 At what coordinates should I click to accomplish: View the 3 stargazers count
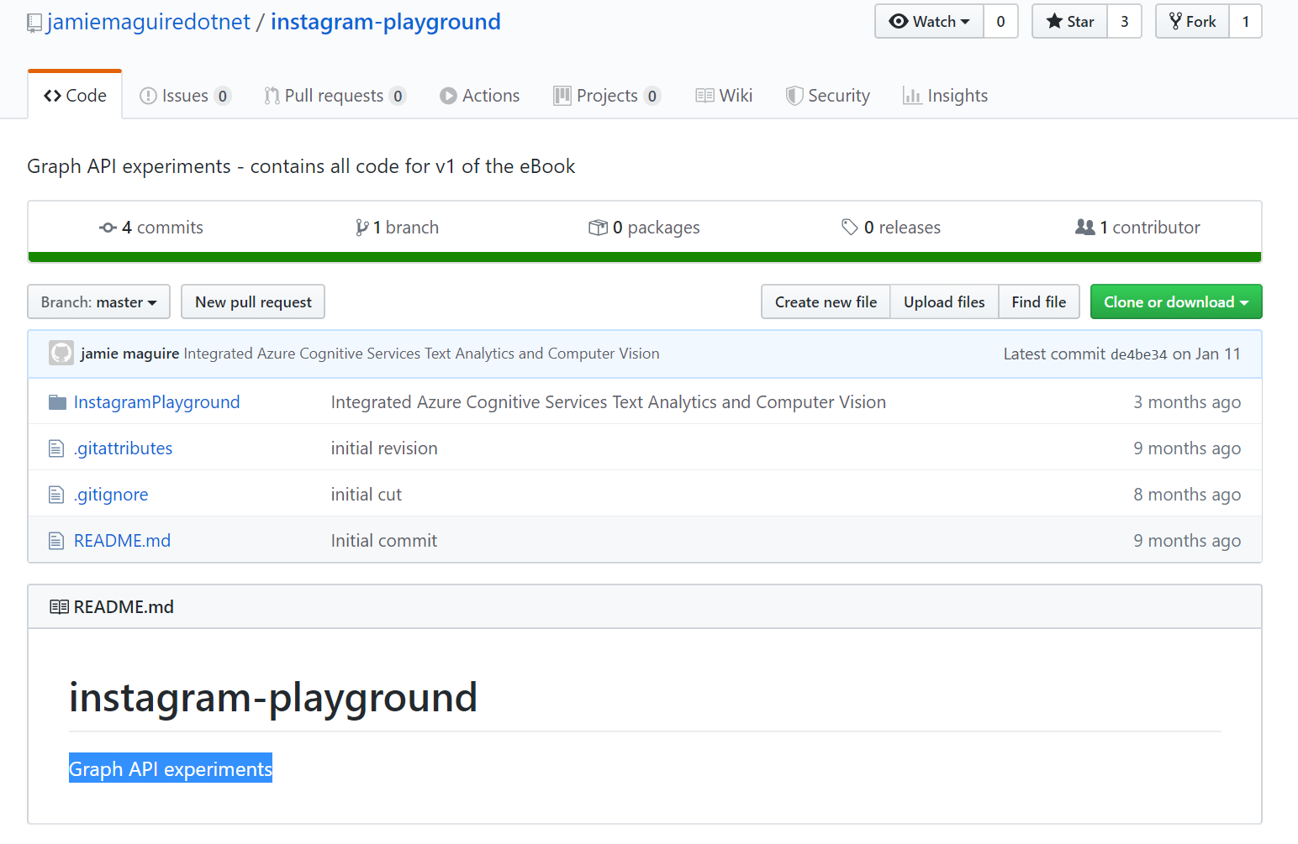(1124, 22)
